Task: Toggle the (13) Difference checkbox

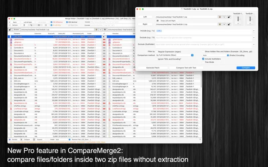Action: point(52,22)
